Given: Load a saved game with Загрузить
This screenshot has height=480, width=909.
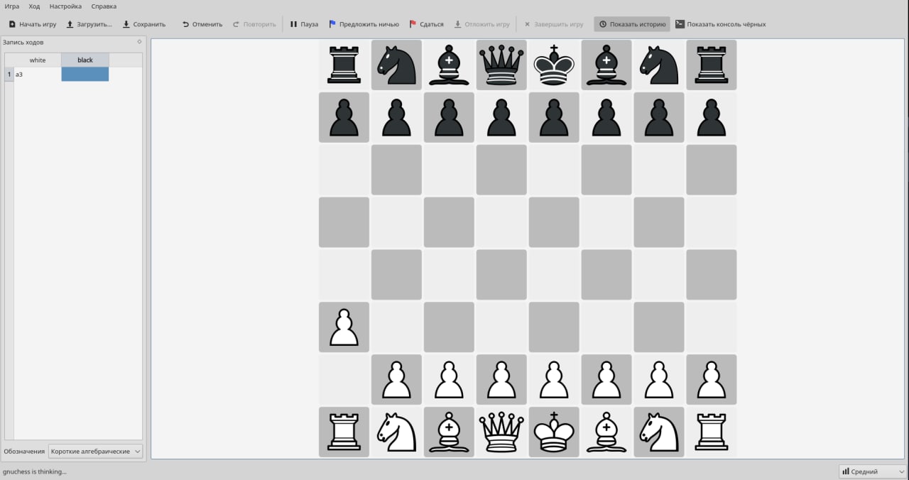Looking at the screenshot, I should 89,24.
